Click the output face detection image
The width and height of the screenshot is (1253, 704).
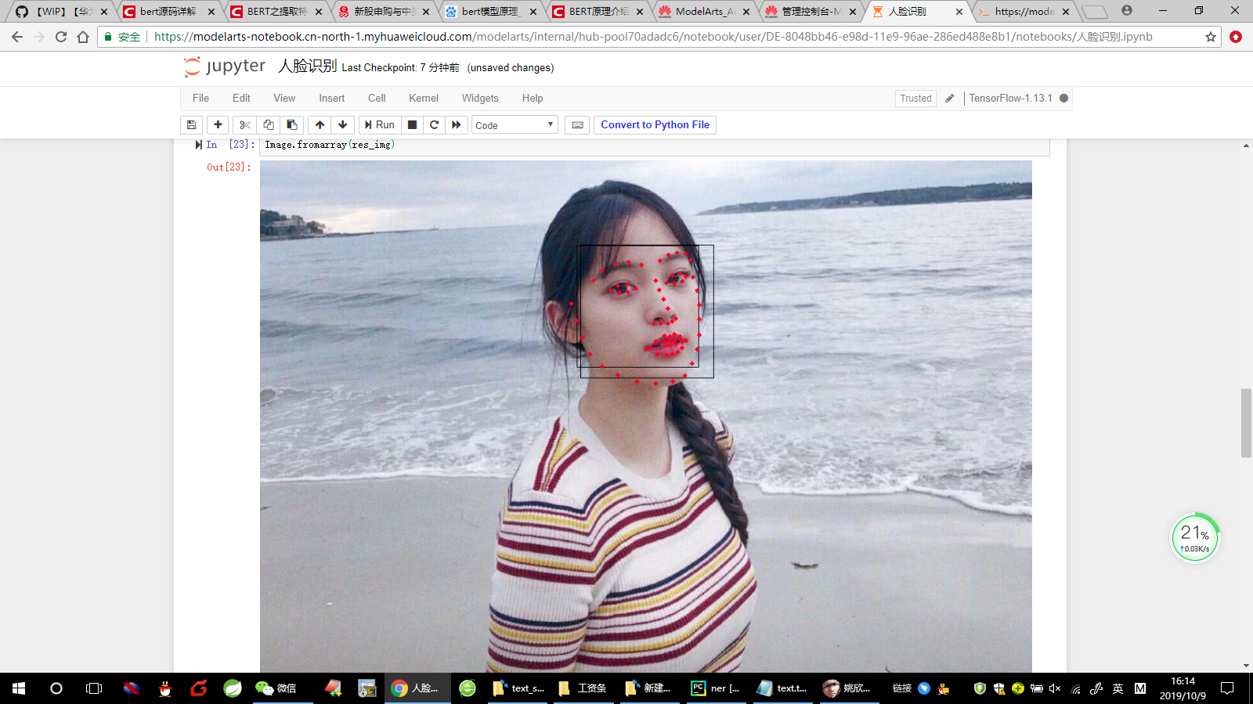646,416
